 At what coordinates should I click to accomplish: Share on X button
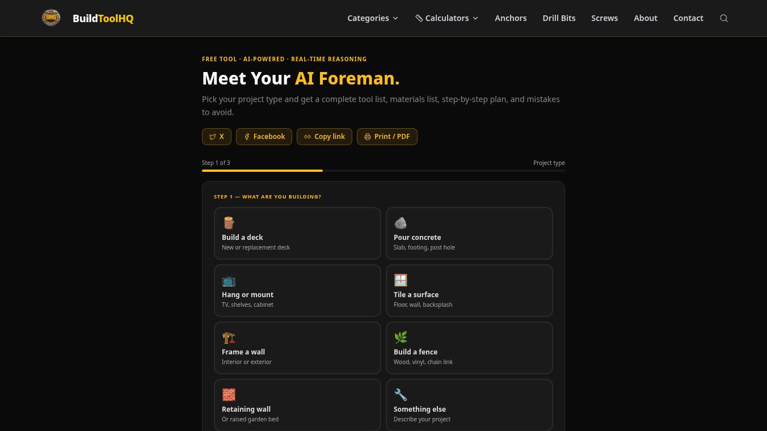click(x=217, y=137)
